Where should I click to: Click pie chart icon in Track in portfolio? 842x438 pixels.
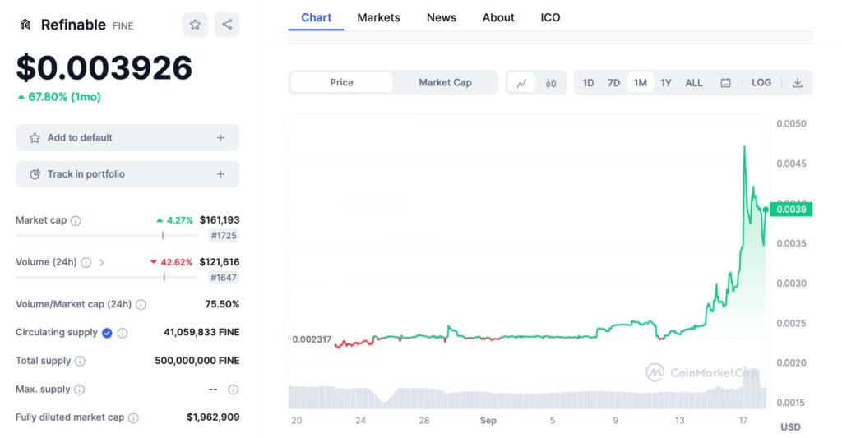tap(35, 174)
